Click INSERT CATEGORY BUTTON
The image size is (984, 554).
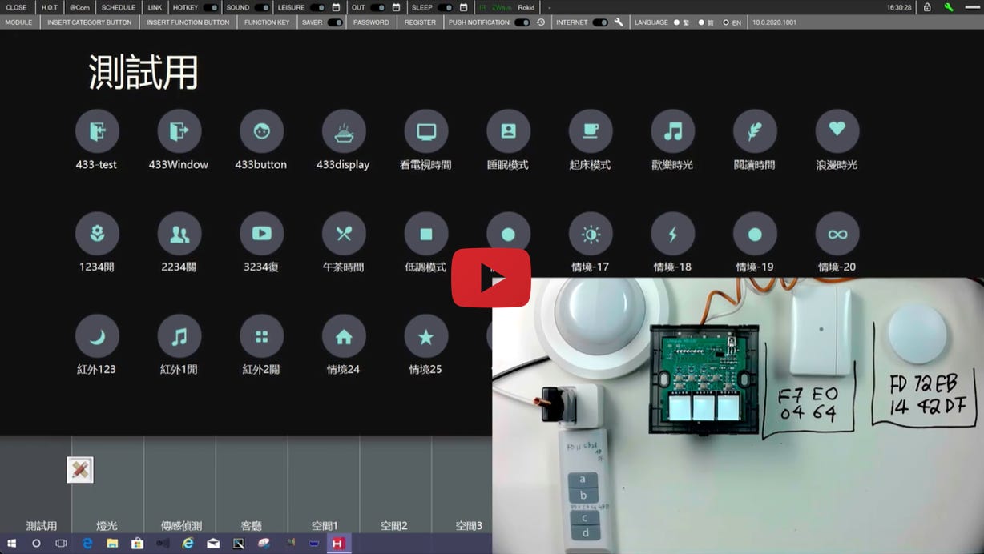pyautogui.click(x=90, y=22)
